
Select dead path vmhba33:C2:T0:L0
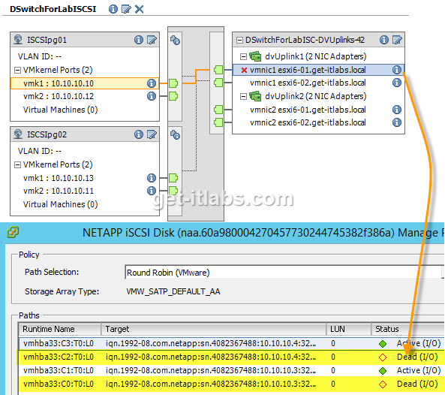pyautogui.click(x=232, y=357)
